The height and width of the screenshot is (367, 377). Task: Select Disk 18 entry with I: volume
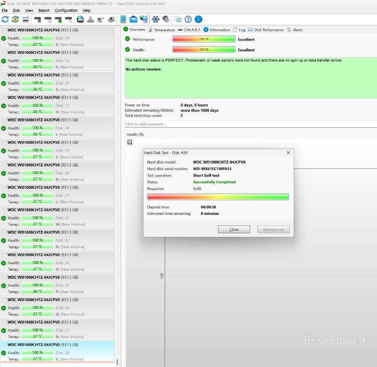[x=57, y=127]
